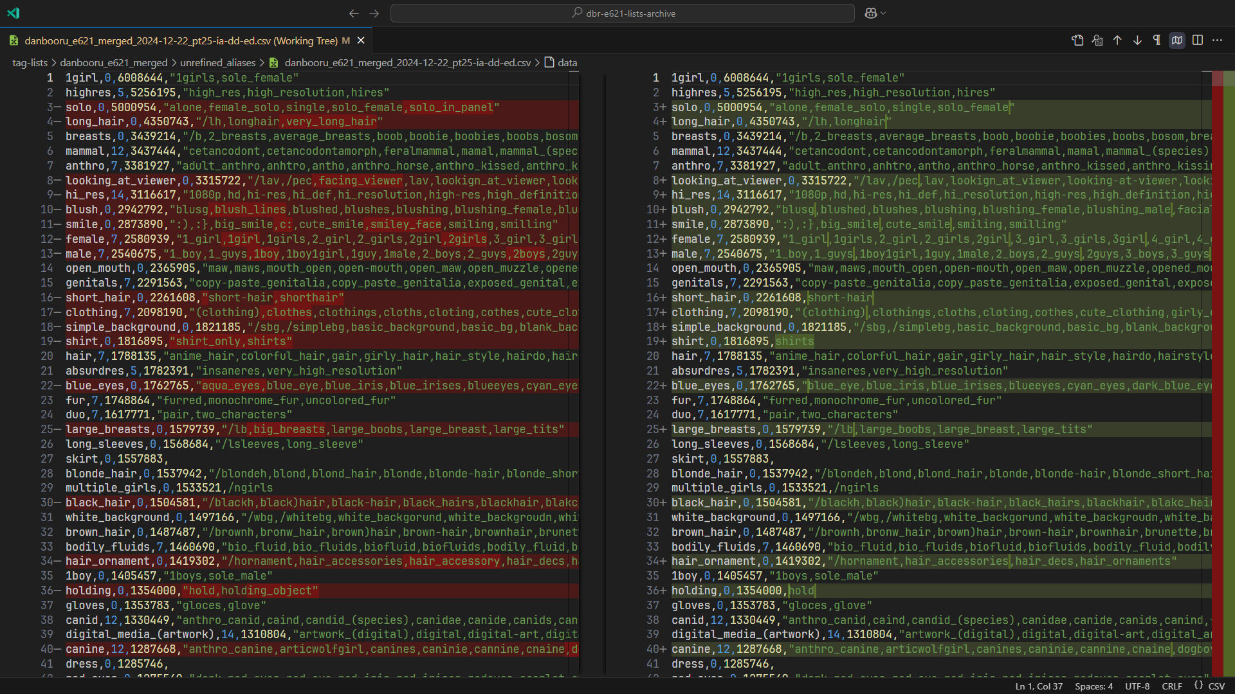Toggle the highlighted map icon in the diff toolbar
1235x694 pixels.
click(1177, 40)
